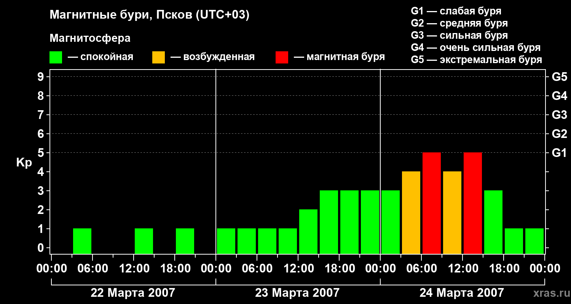The height and width of the screenshot is (304, 571).
Task: Click the green bar at 12:00–15:00 on 22 Марта
Action: click(x=144, y=241)
